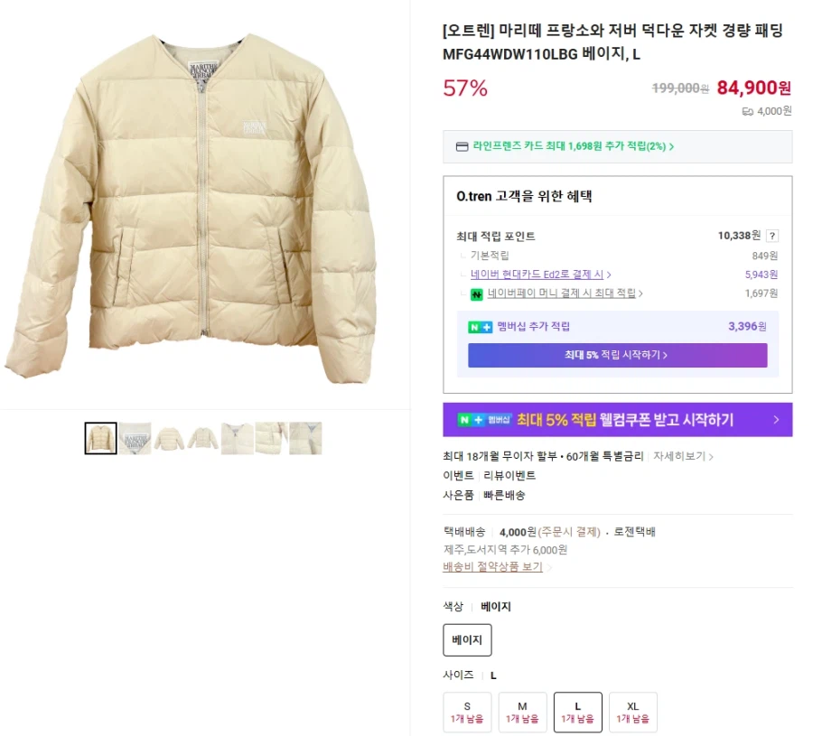Click the arrow icon at the welcome coupon banner's right edge
The image size is (813, 736).
[x=775, y=422]
